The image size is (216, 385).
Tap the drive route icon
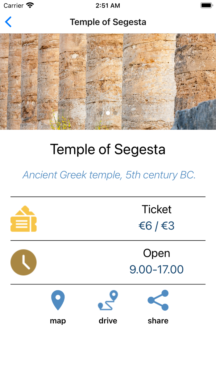(x=108, y=299)
